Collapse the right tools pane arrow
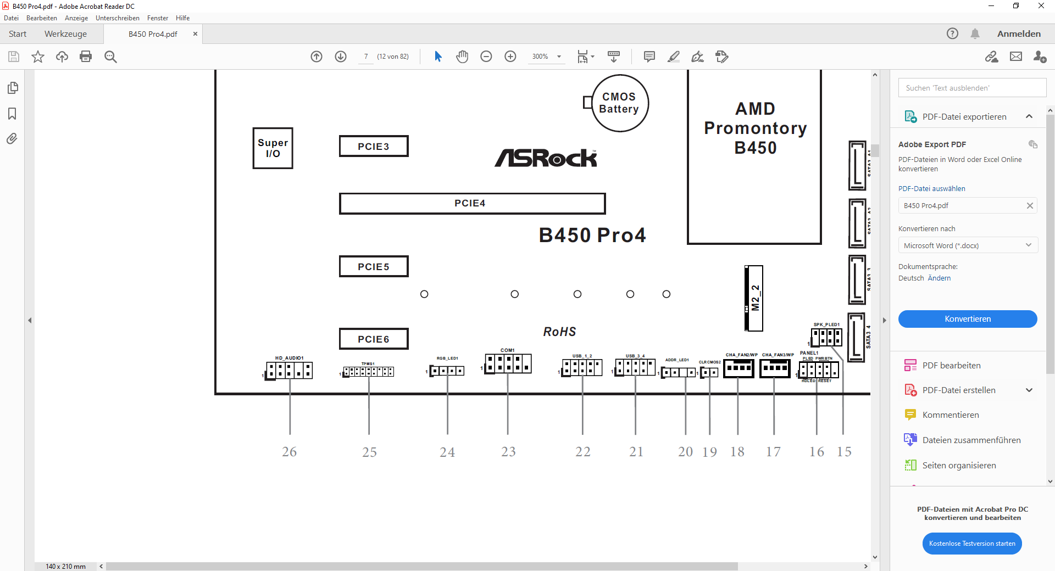Screen dimensions: 1055x571 coord(884,320)
